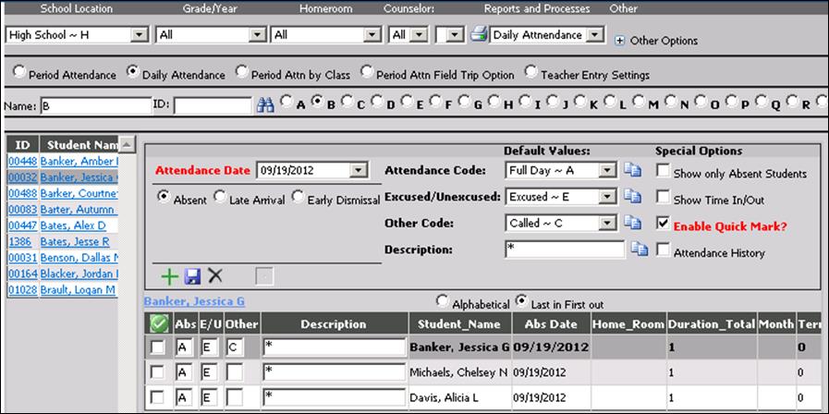
Task: Choose Period Attendance radio option
Action: tap(19, 73)
